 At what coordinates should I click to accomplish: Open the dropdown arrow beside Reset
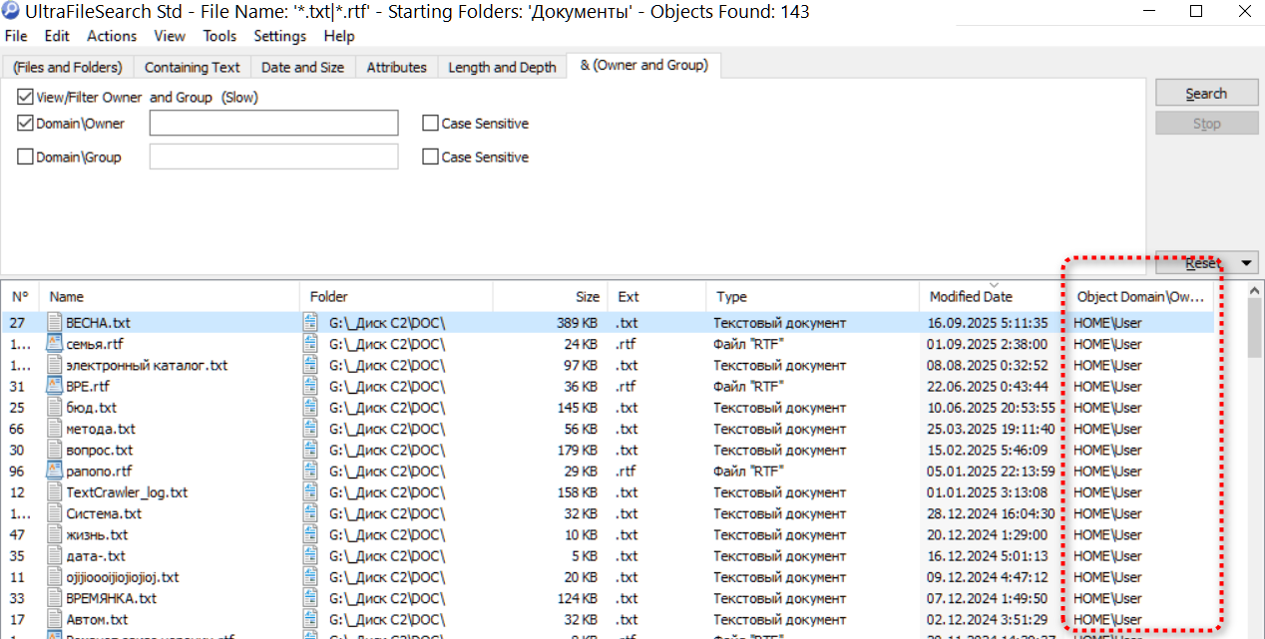(x=1247, y=263)
